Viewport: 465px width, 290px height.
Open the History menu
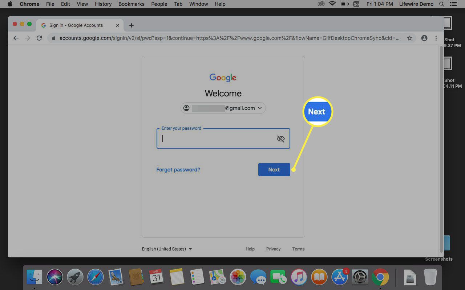point(103,4)
